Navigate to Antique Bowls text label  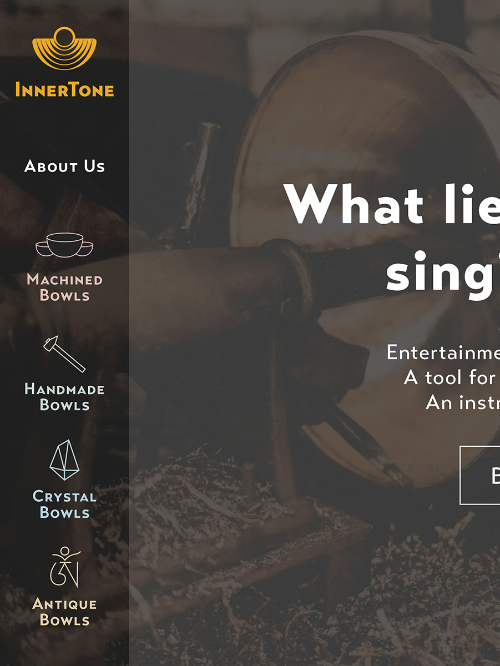click(64, 612)
